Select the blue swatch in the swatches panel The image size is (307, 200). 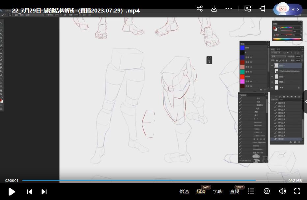tap(242, 48)
